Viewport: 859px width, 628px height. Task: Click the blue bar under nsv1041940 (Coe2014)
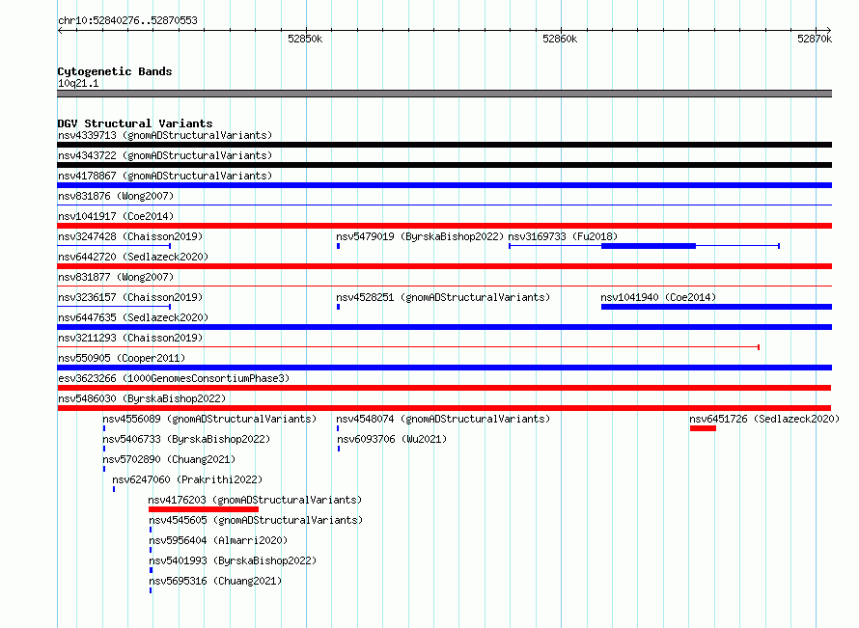click(x=716, y=307)
